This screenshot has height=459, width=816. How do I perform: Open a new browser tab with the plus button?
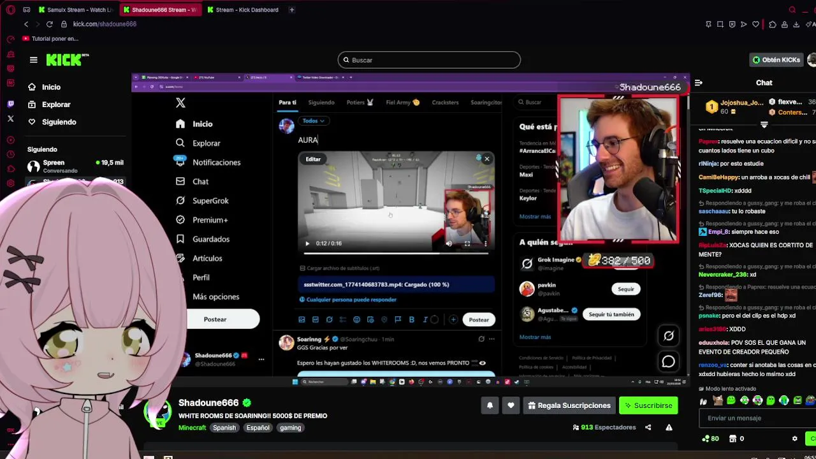tap(291, 10)
